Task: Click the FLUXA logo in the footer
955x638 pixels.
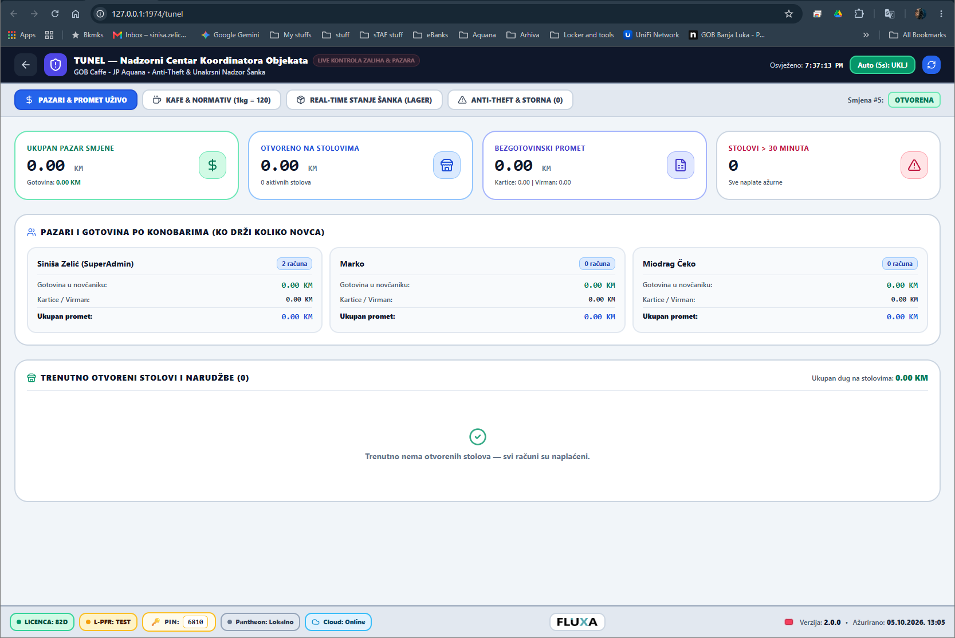Action: tap(577, 622)
